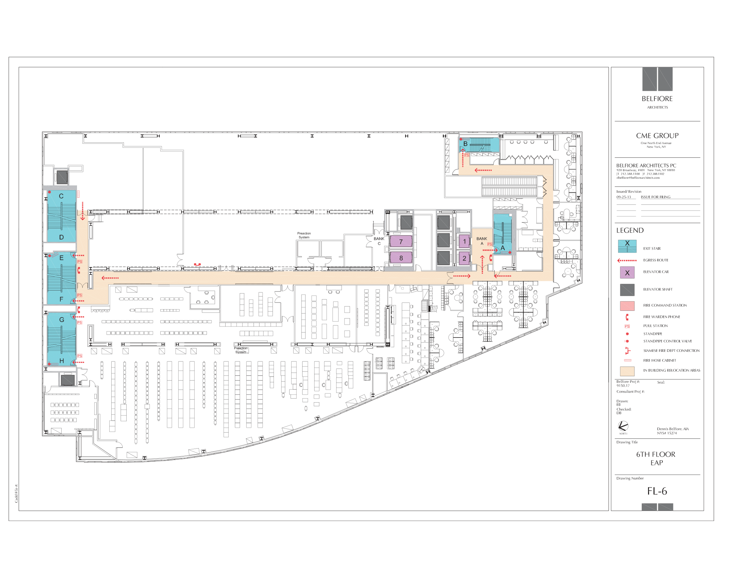Click the CME GROUP title text
The width and height of the screenshot is (733, 567).
pos(657,136)
